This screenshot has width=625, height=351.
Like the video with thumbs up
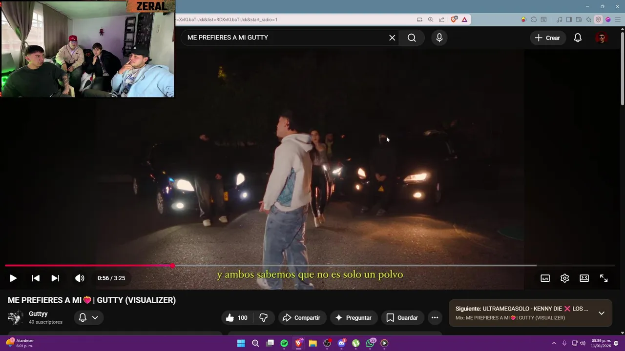click(236, 318)
